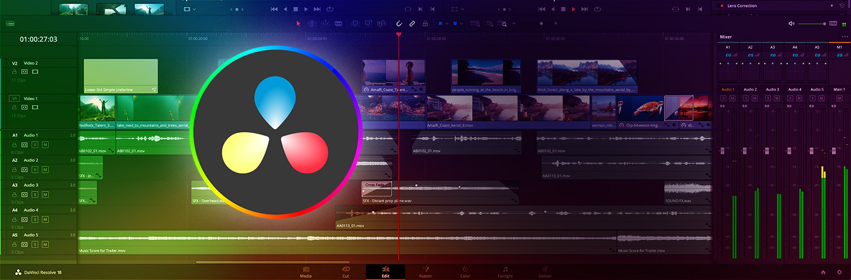Click the custom zoom magnifier icon
851x280 pixels.
coord(504,24)
